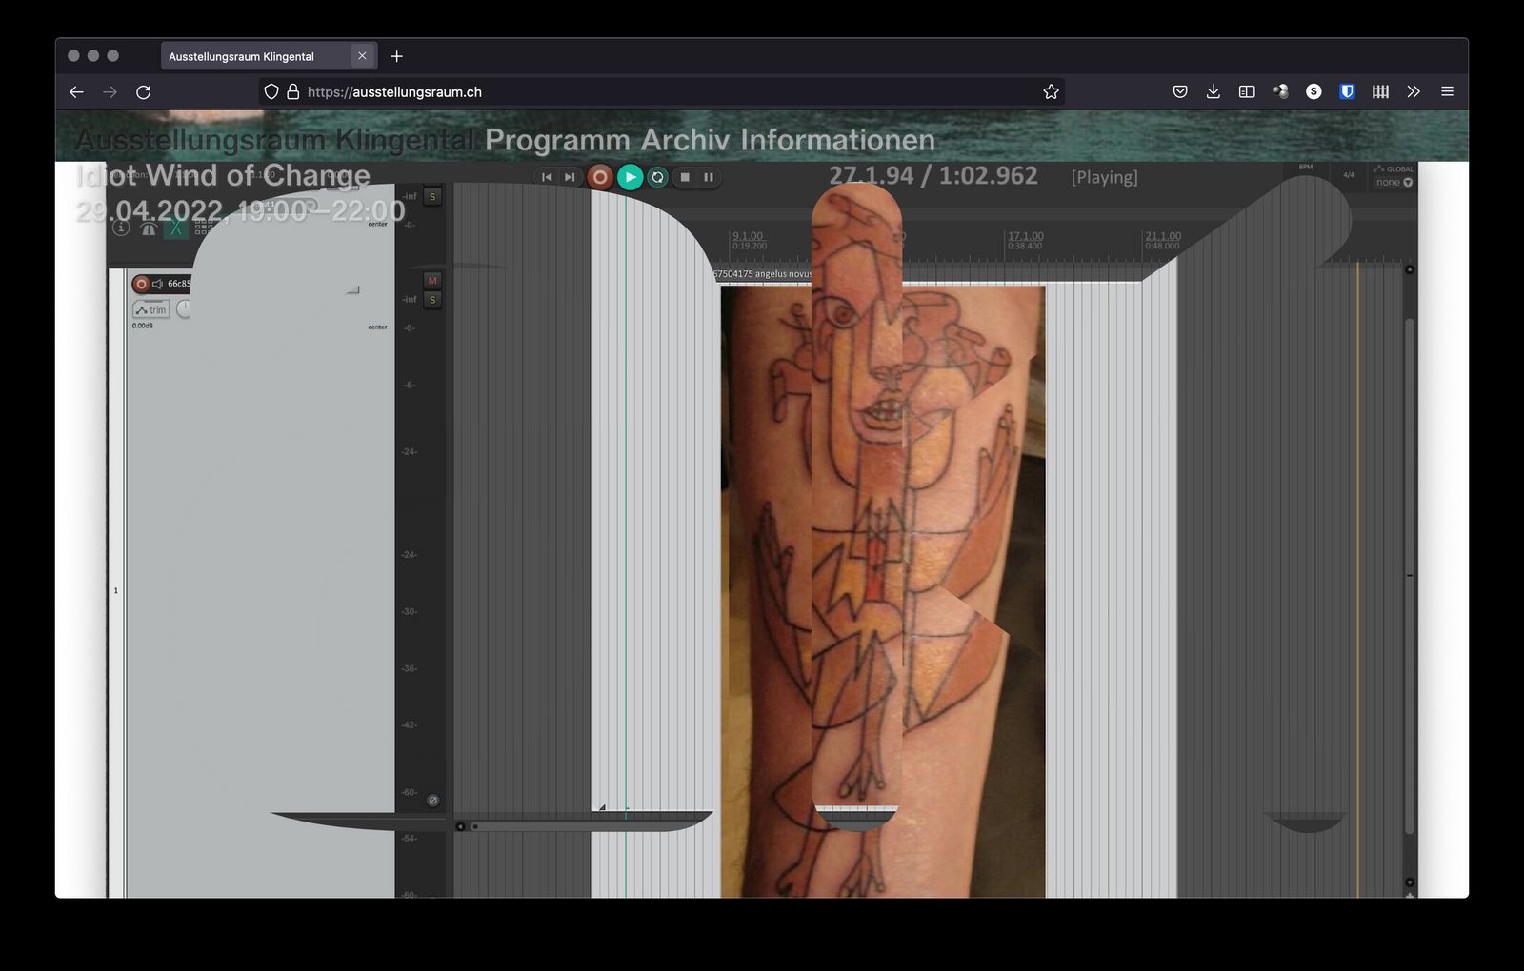
Task: Toggle the master track solo S button
Action: coord(432,197)
